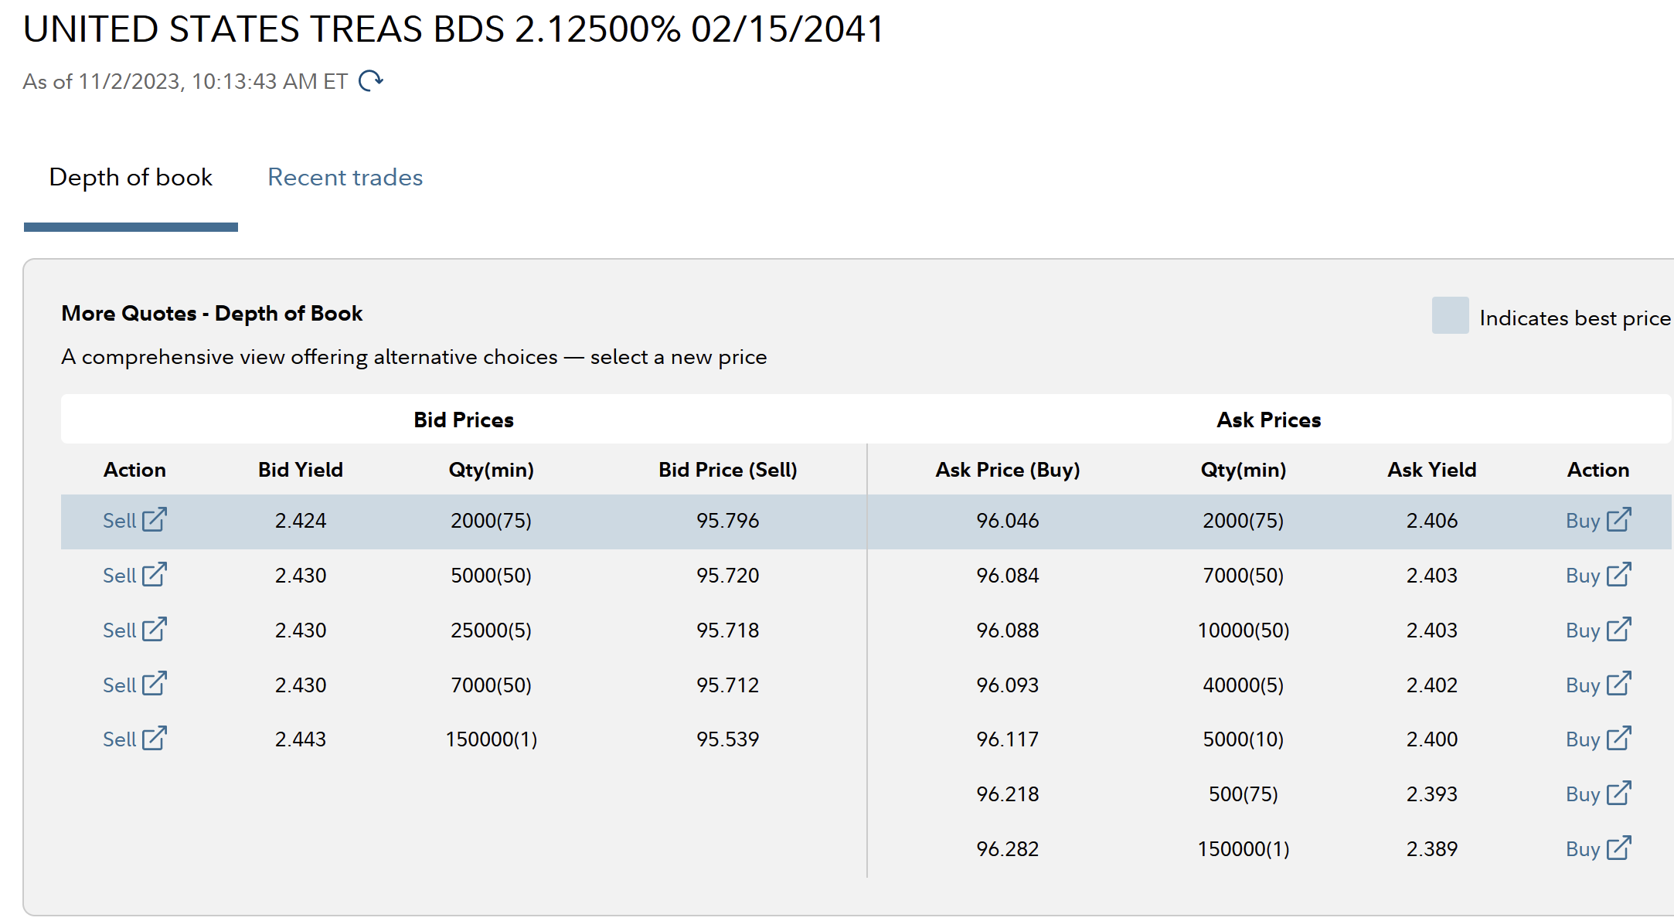Click Buy link at 96.084 ask

tap(1582, 576)
